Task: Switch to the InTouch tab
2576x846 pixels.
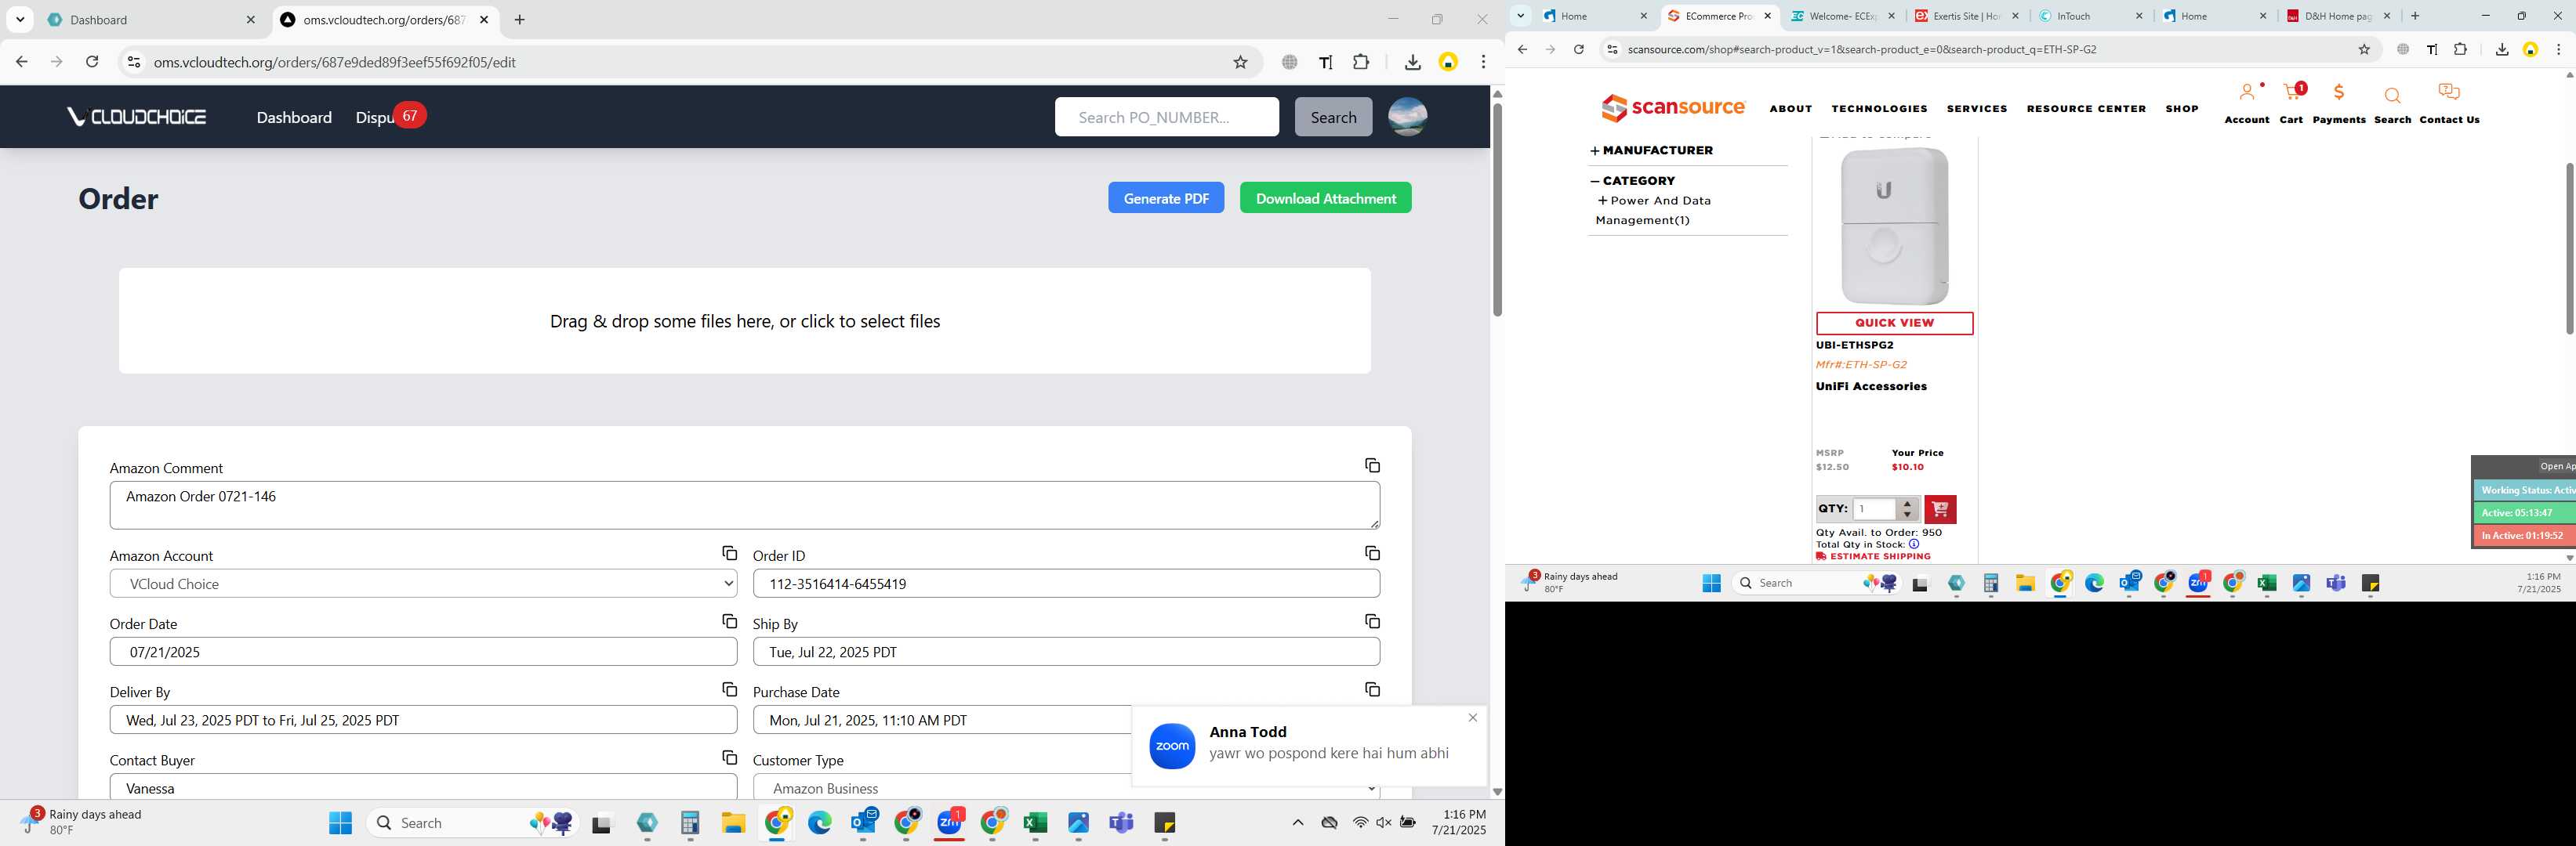Action: click(x=2090, y=16)
